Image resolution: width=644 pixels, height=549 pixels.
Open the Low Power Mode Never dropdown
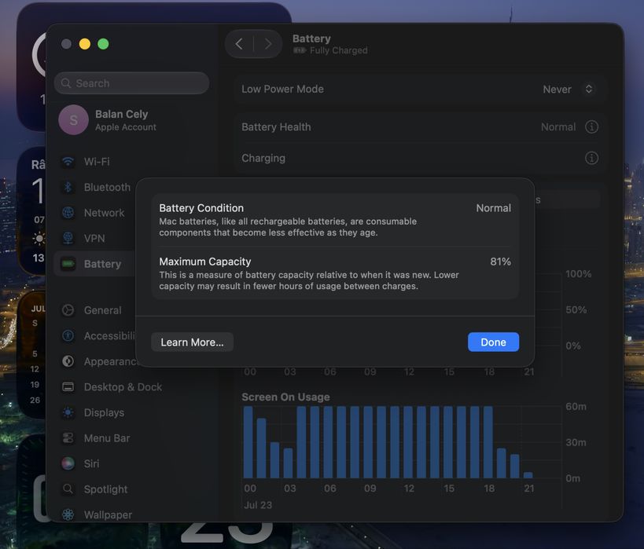tap(568, 89)
